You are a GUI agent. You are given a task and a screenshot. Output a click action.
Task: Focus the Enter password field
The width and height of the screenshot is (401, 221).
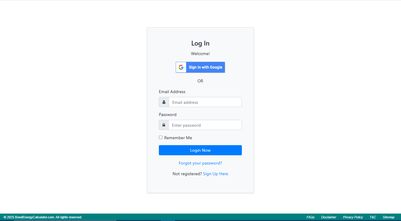point(205,125)
